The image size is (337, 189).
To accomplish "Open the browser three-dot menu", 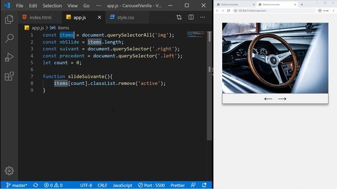I will point(333,10).
